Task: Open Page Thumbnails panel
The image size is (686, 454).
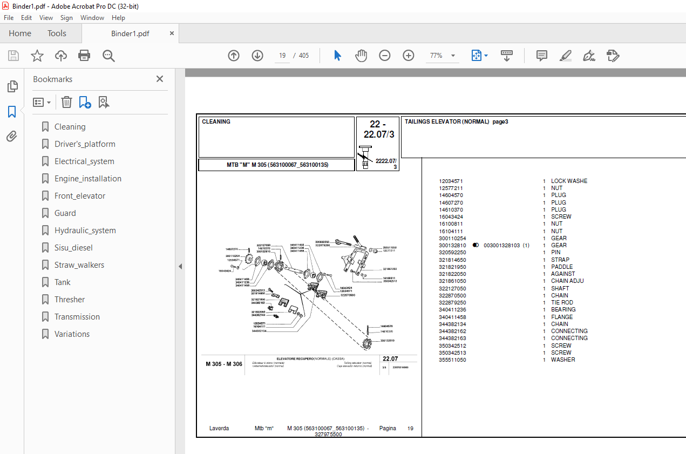Action: pyautogui.click(x=12, y=86)
